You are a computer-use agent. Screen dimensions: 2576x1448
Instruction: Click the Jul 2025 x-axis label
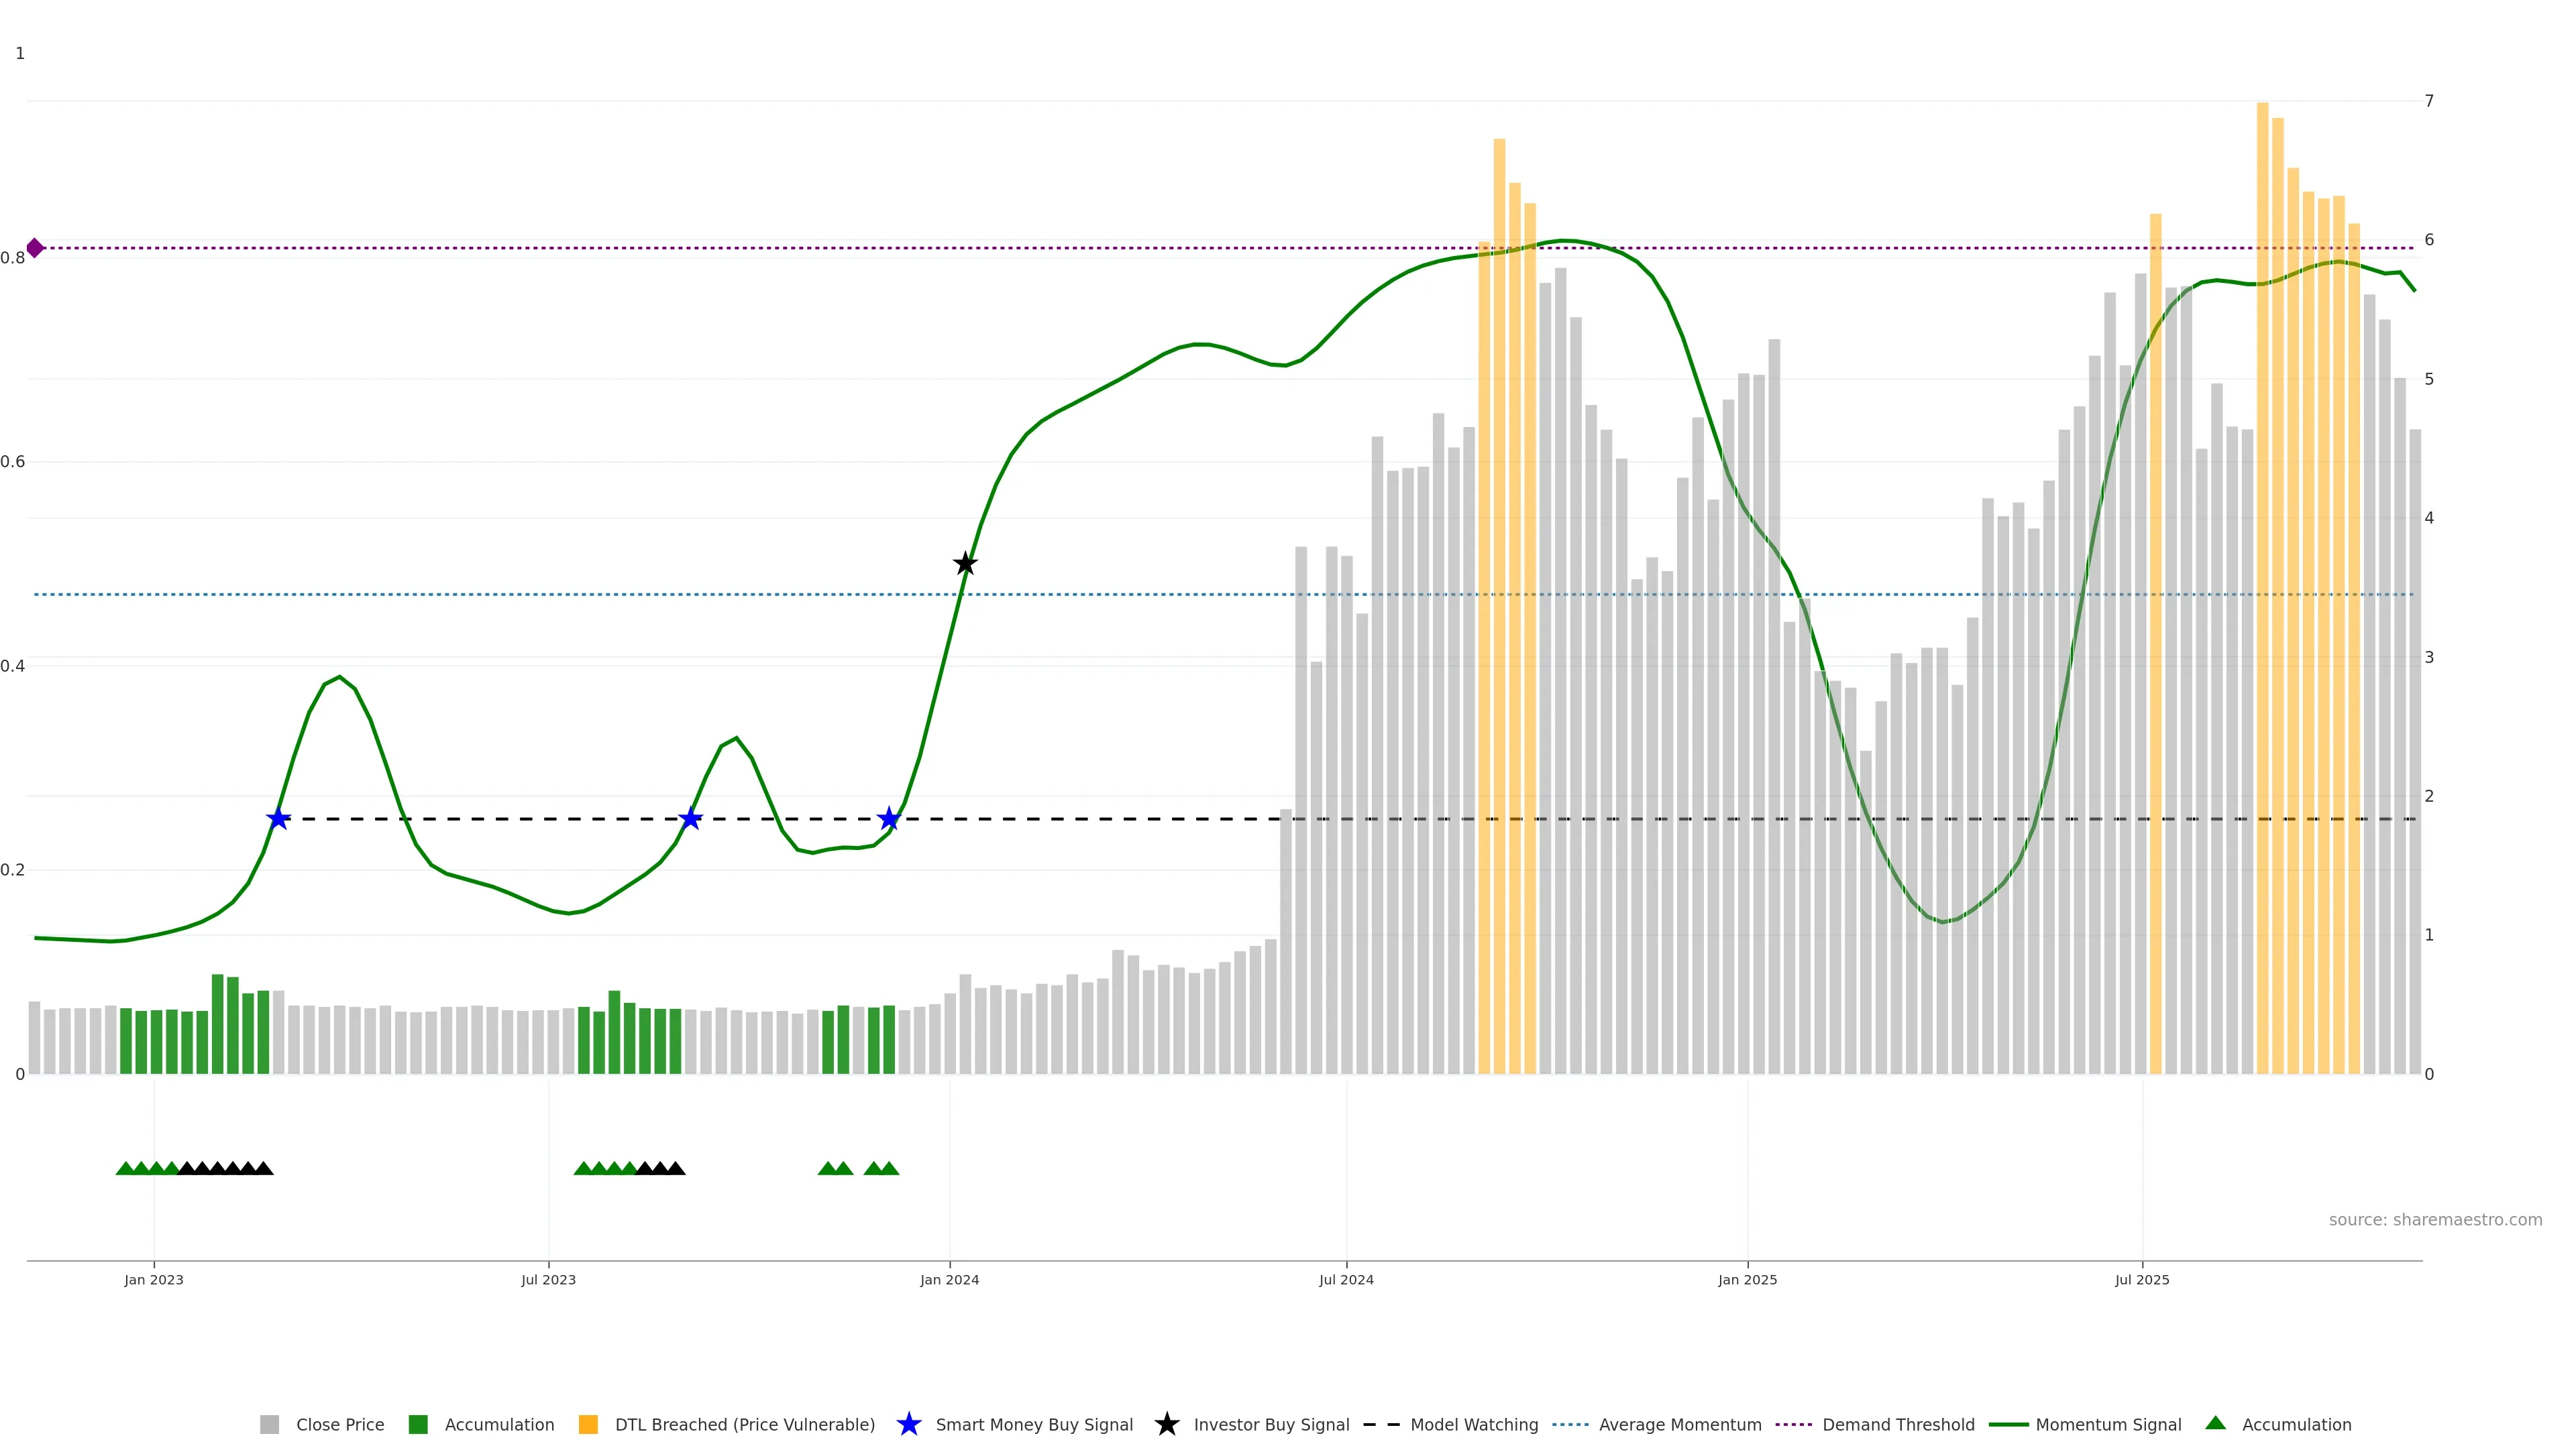(x=2141, y=1279)
